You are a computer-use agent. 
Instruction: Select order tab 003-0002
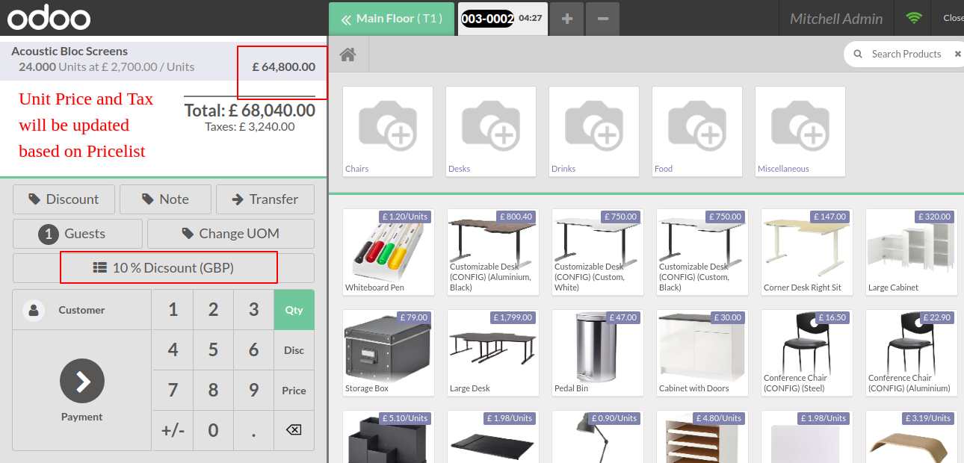(502, 19)
